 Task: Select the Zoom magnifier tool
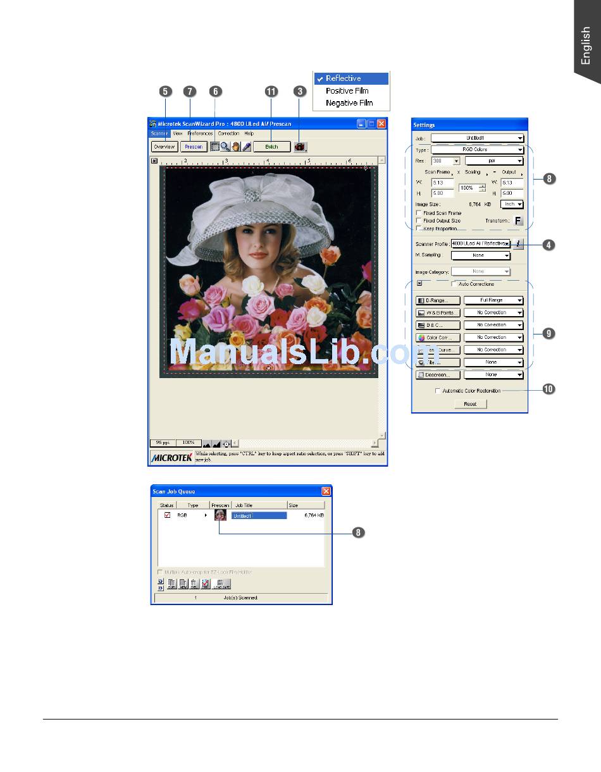click(x=225, y=147)
